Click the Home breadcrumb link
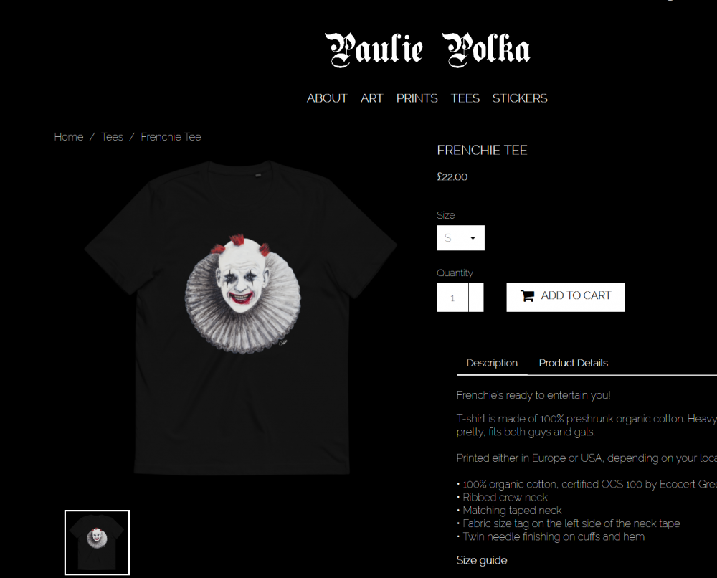The image size is (717, 578). pyautogui.click(x=69, y=137)
